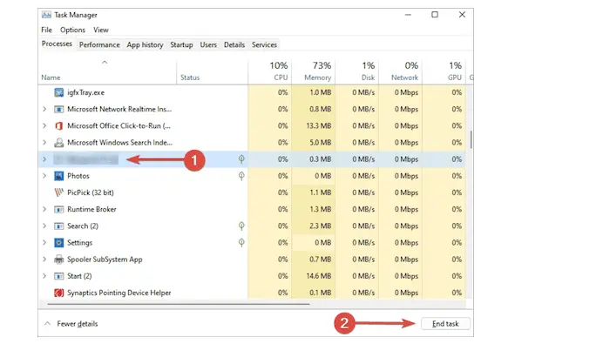Click the Task Manager title bar icon
The width and height of the screenshot is (610, 344).
pos(46,15)
